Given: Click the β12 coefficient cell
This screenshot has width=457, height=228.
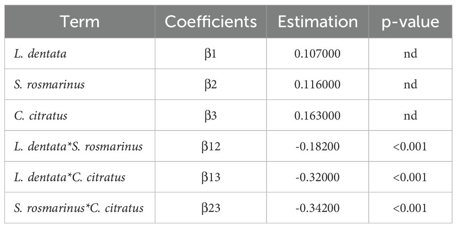Looking at the screenshot, I should tap(210, 146).
